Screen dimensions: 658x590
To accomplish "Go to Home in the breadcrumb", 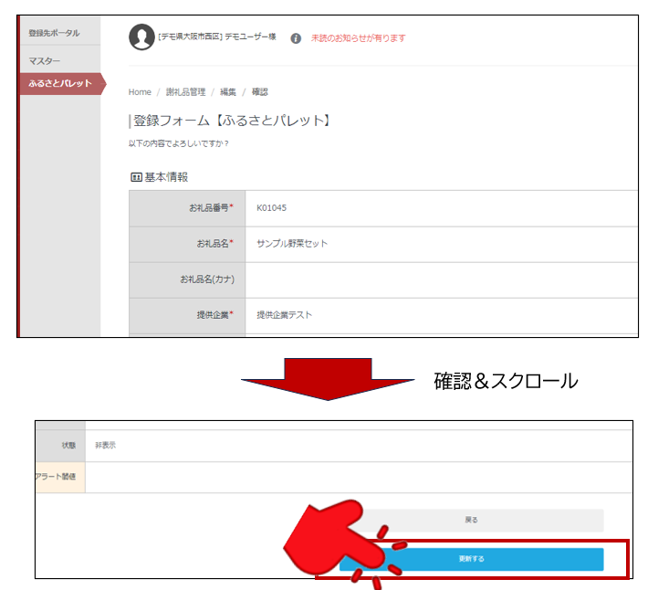I will [x=140, y=92].
